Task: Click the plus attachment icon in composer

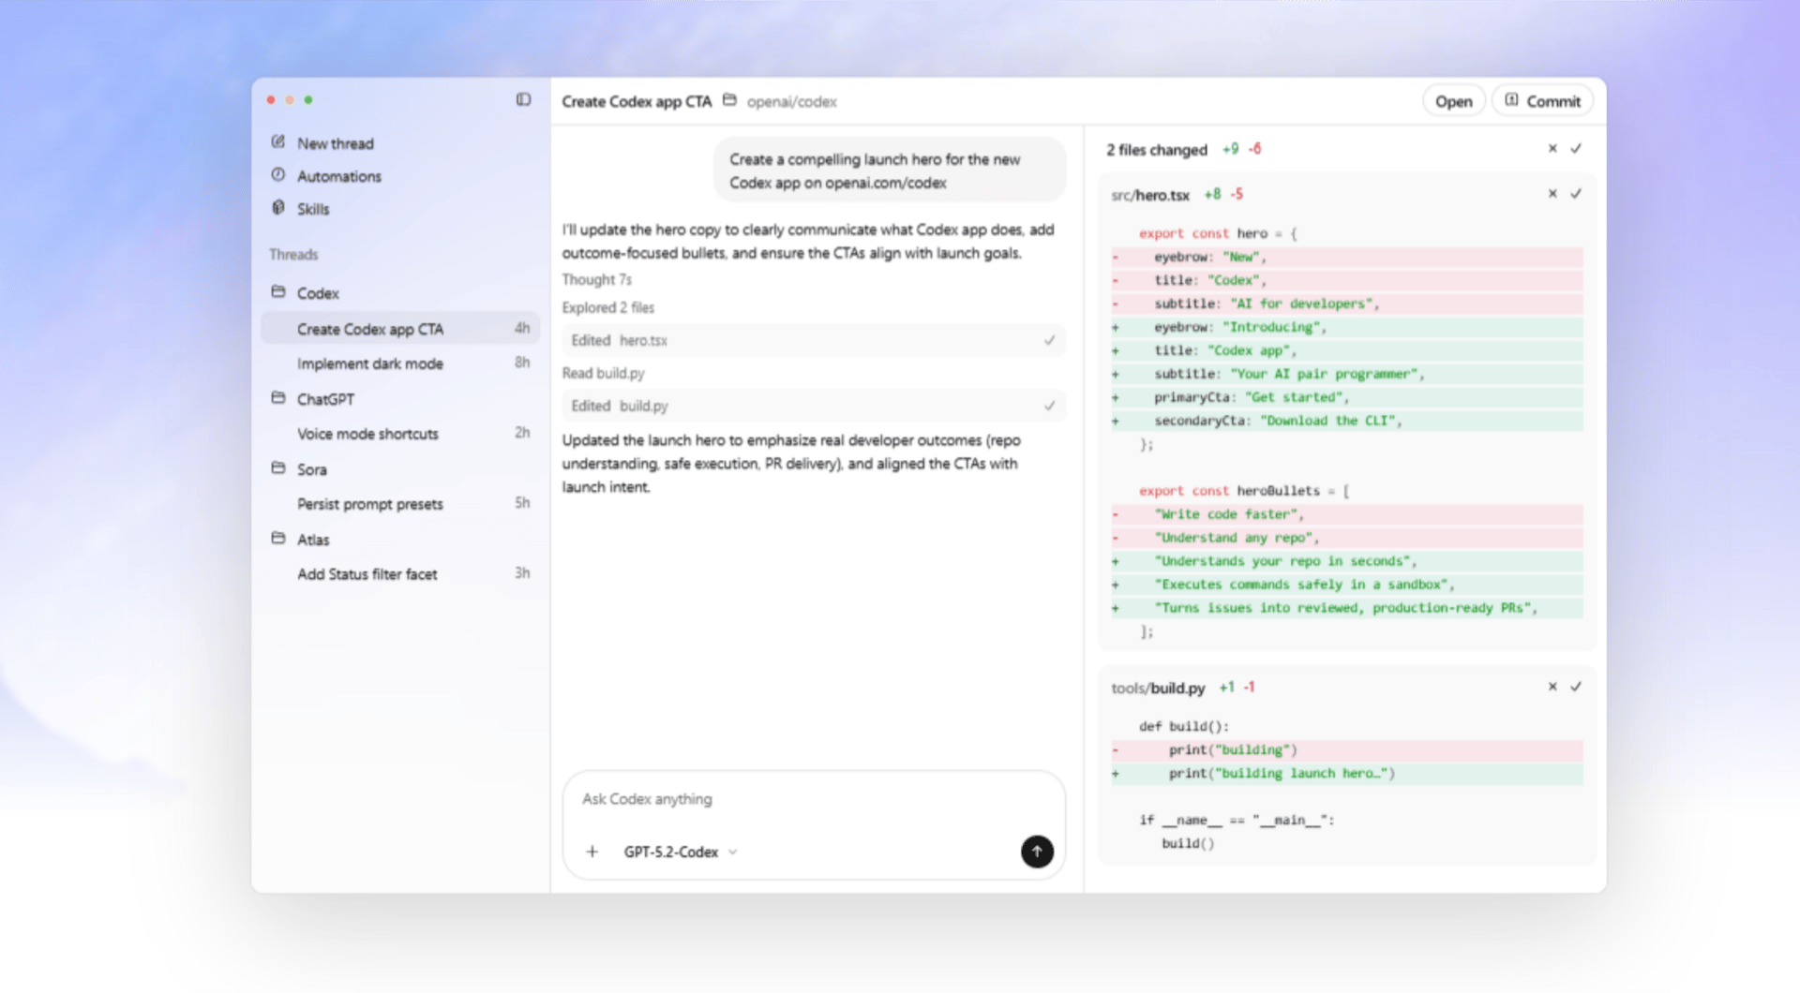Action: [x=592, y=852]
